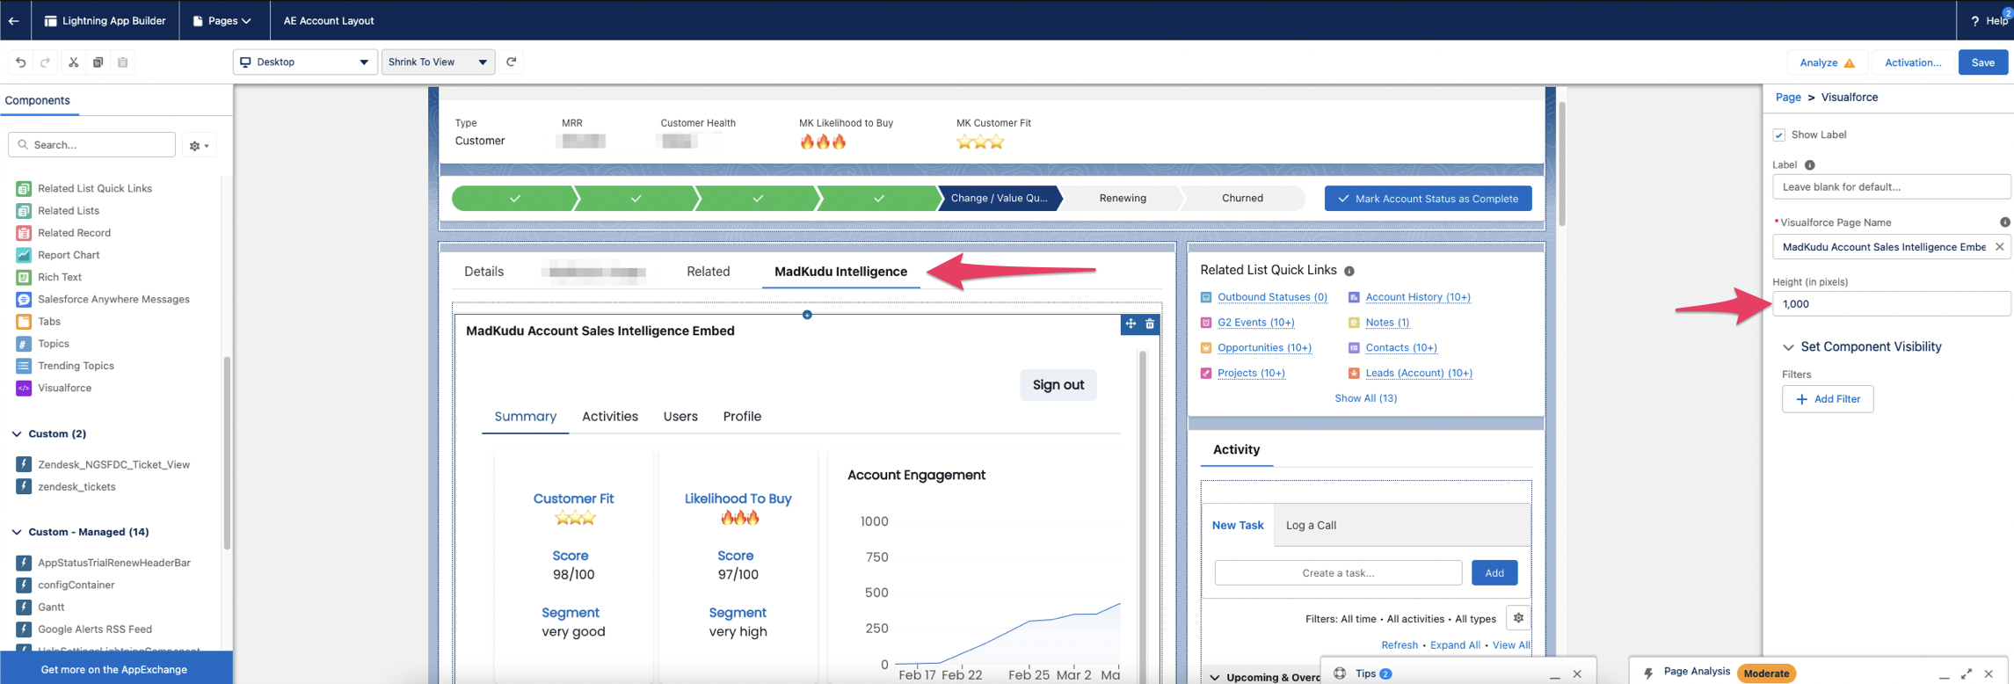This screenshot has height=684, width=2014.
Task: Click the Add Filter button
Action: pyautogui.click(x=1828, y=399)
